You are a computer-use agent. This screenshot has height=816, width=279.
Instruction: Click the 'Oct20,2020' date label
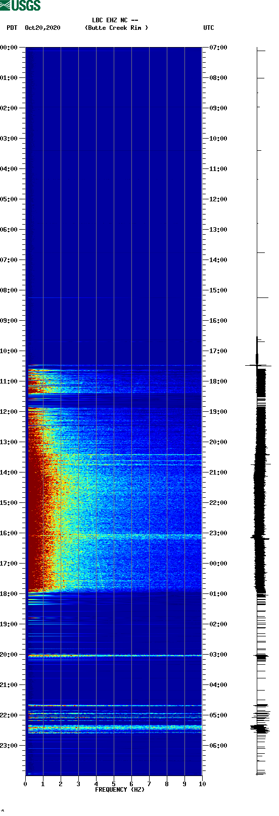coord(42,28)
